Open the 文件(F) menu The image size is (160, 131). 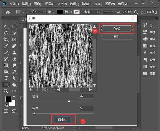click(14, 4)
